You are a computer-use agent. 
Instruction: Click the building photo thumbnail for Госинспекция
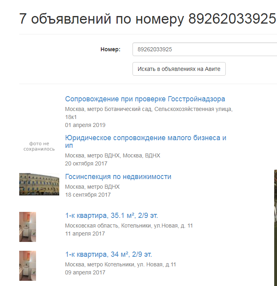[39, 184]
